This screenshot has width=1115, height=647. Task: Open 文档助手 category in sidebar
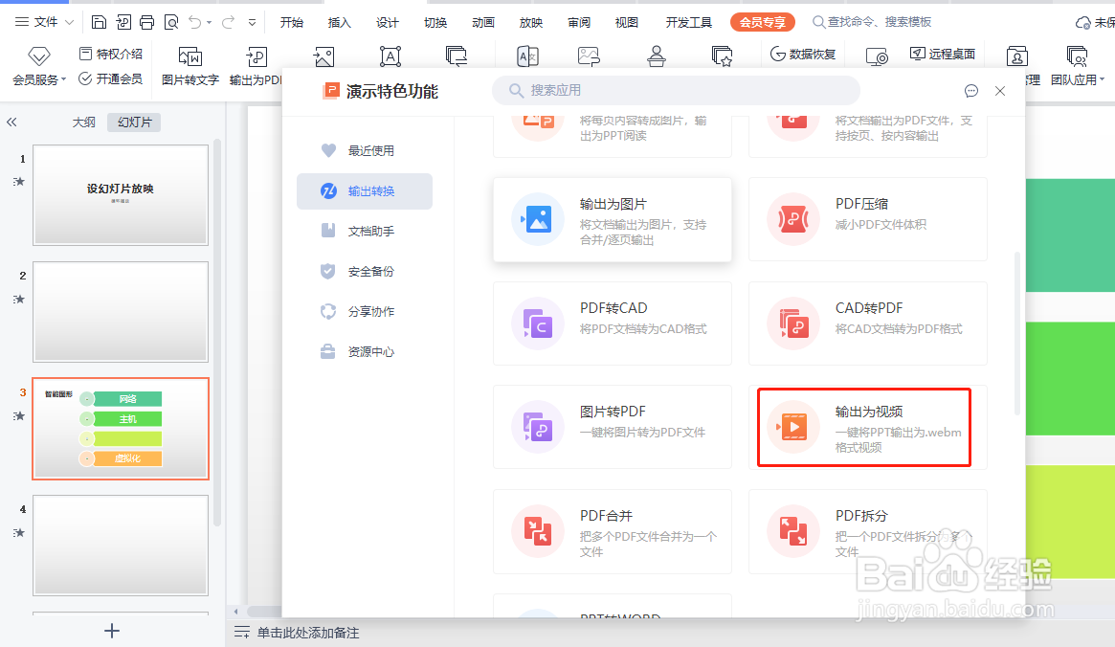point(364,231)
